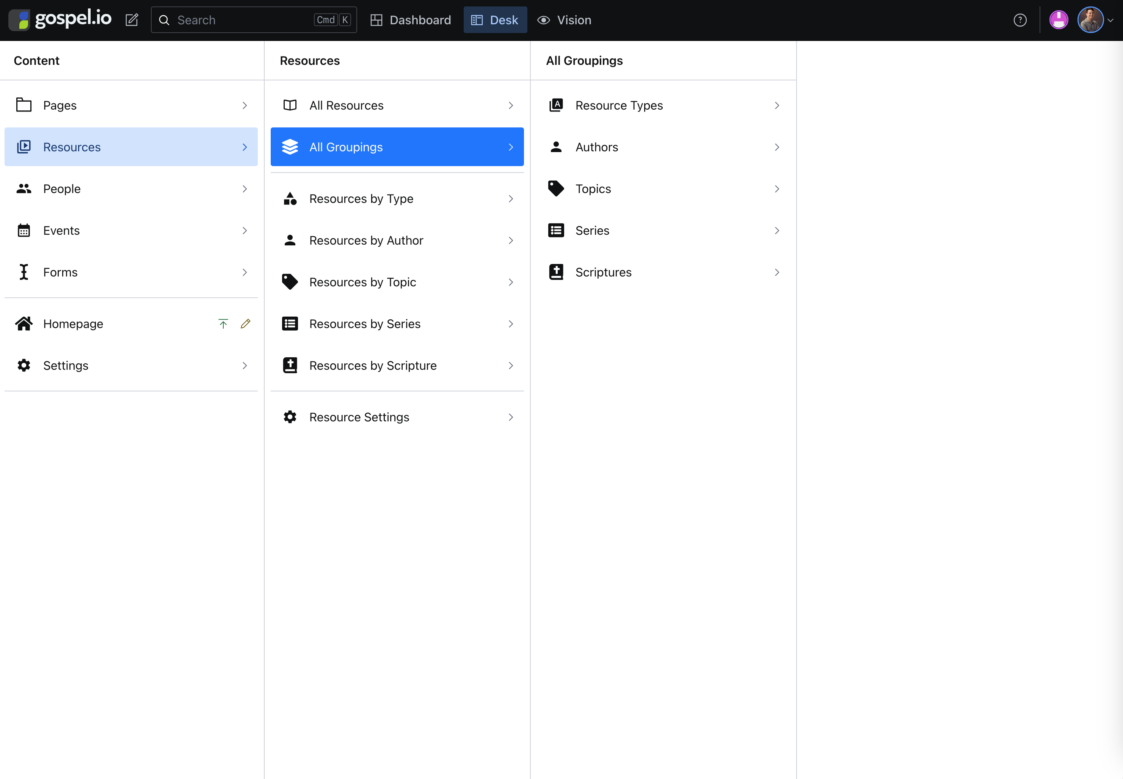
Task: Click the help question mark icon
Action: (x=1020, y=20)
